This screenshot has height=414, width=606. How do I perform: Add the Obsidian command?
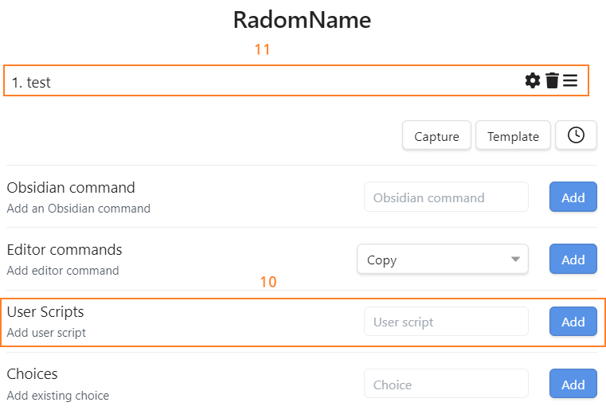pyautogui.click(x=573, y=197)
